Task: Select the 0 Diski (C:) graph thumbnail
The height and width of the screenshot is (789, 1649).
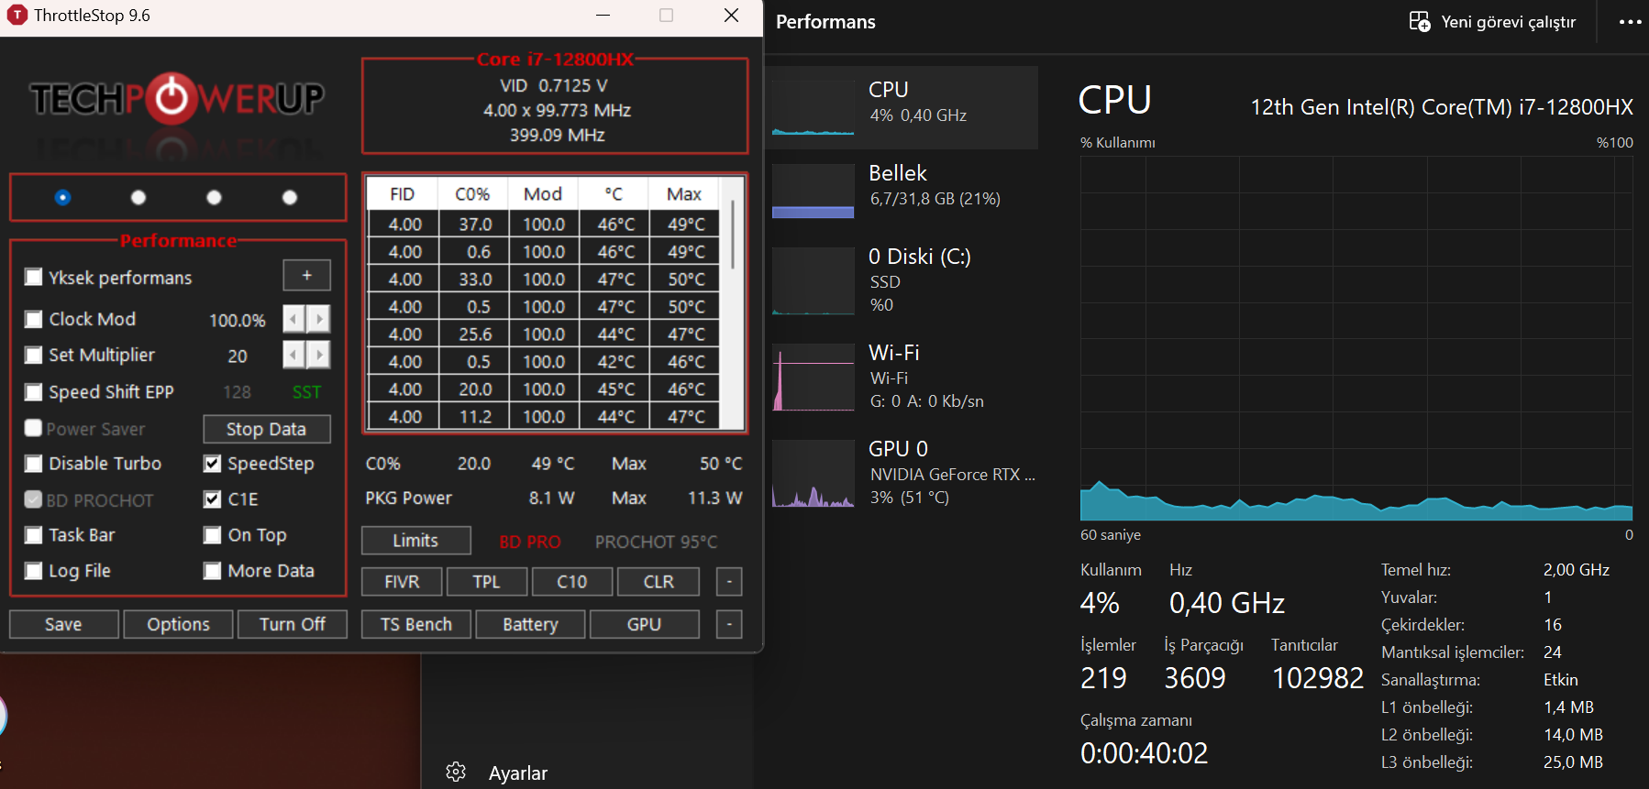Action: 813,280
